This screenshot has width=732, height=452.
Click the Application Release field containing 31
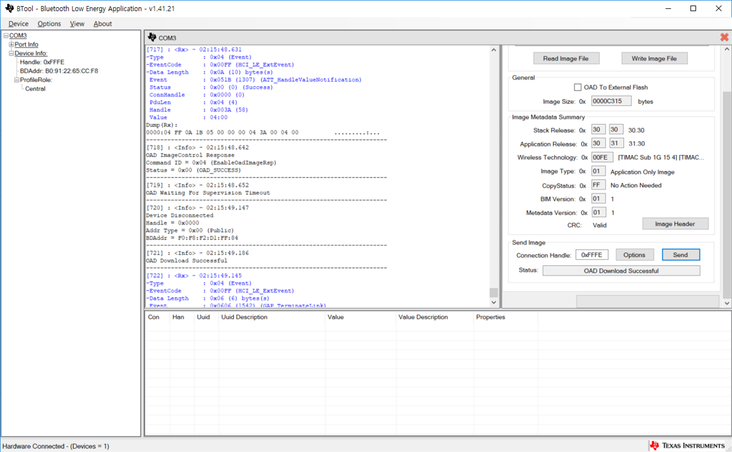[616, 144]
